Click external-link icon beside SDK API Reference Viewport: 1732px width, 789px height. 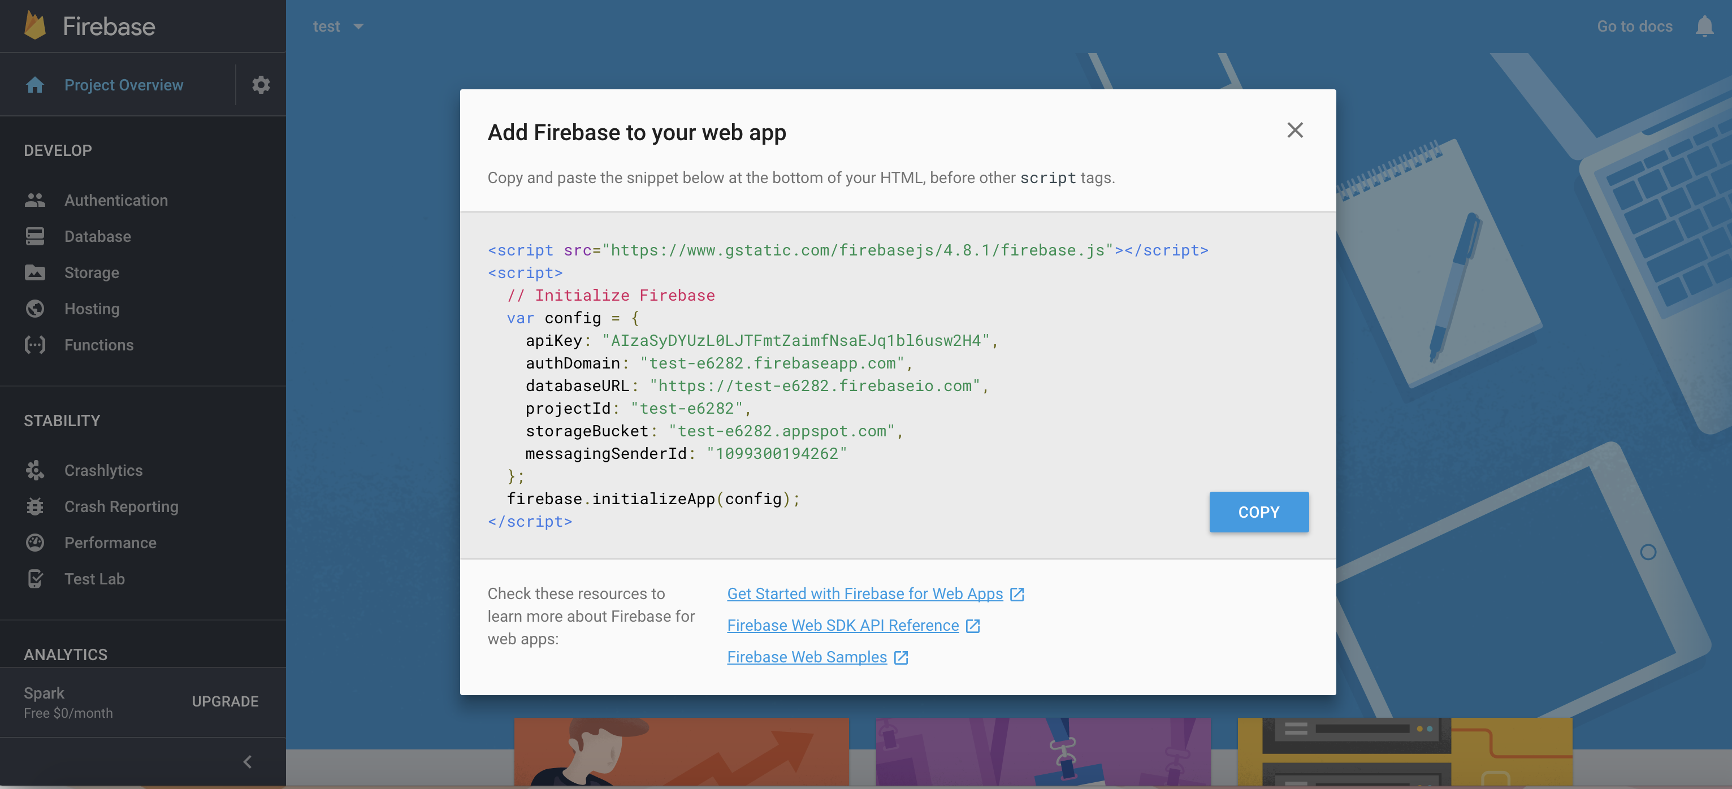[x=973, y=626]
